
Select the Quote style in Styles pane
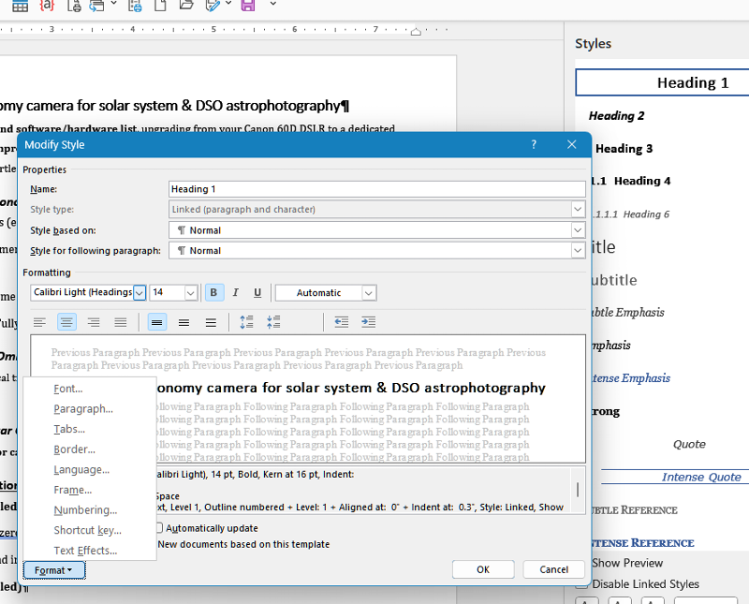pos(689,444)
